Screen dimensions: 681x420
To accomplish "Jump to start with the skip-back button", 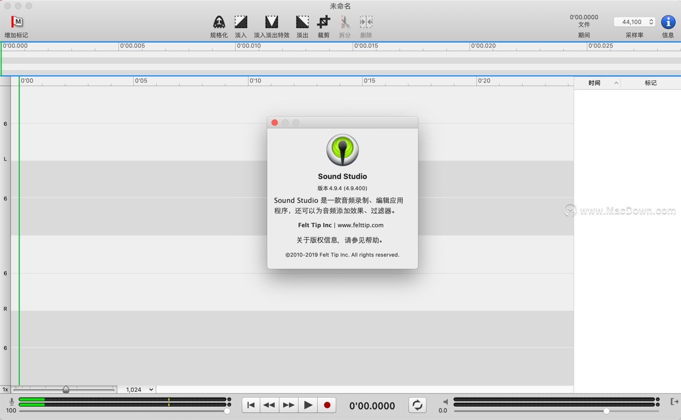I will [x=251, y=405].
